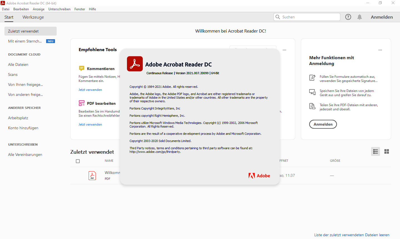
Task: Switch to grid thumbnail view icon
Action: point(386,151)
